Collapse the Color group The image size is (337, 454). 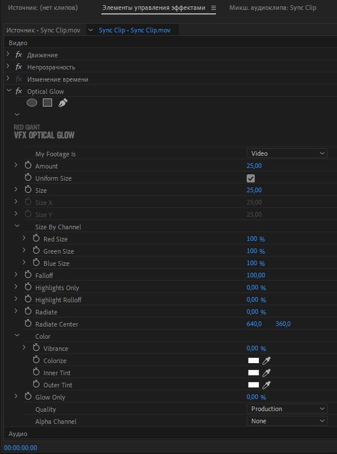coord(17,335)
